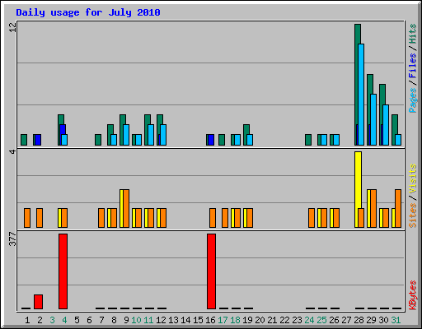Click the day "21" label on the x-axis
The width and height of the screenshot is (422, 329).
pyautogui.click(x=272, y=320)
